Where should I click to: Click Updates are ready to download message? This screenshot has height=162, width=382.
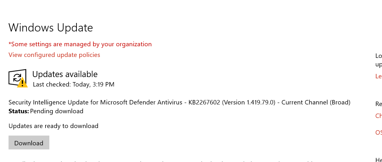point(53,126)
